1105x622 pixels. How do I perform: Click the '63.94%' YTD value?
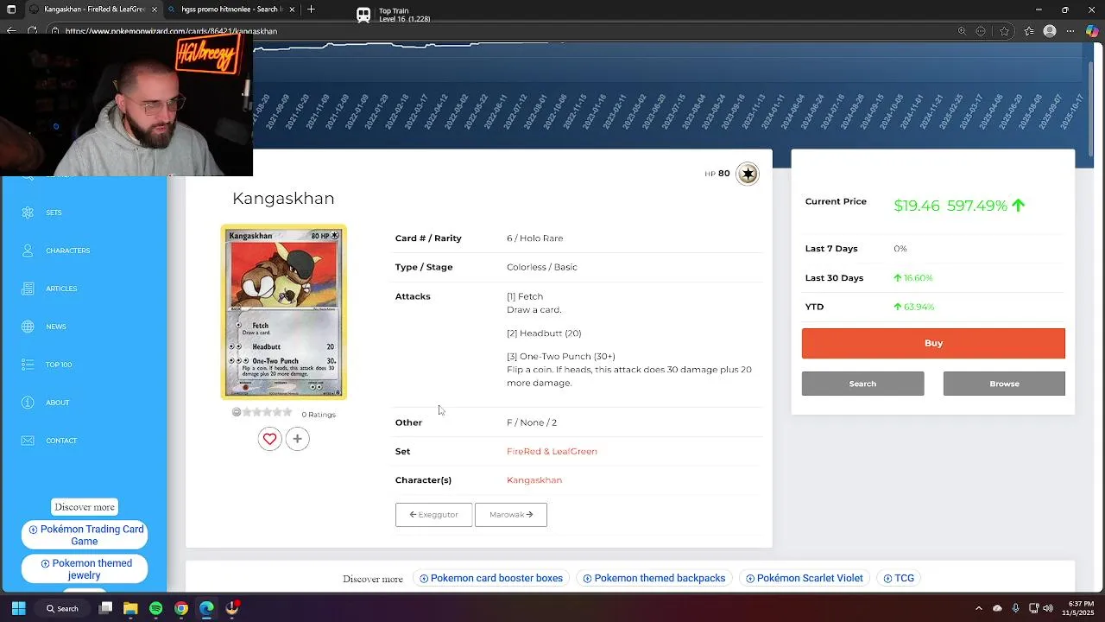919,307
